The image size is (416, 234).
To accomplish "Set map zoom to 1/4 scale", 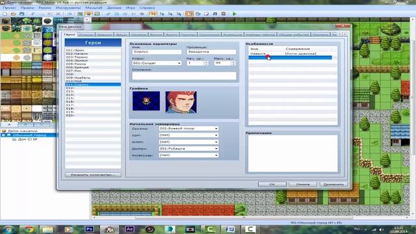I will [x=170, y=14].
